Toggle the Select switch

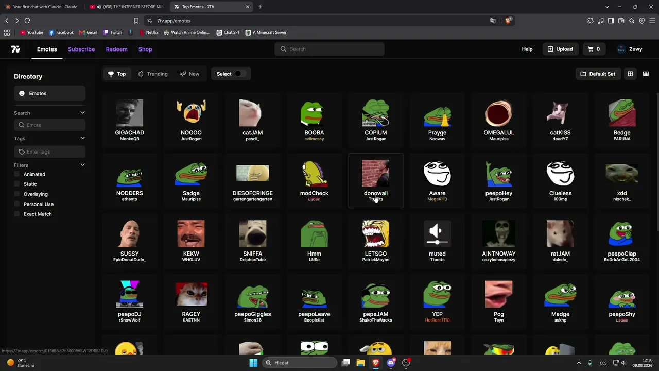click(x=240, y=74)
